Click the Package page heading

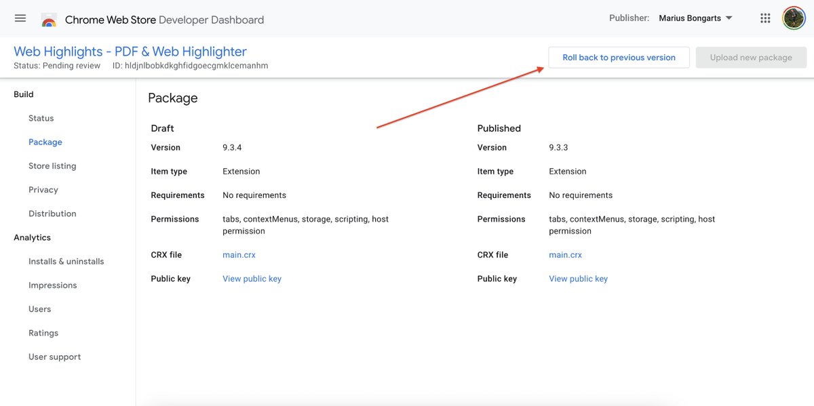(173, 98)
